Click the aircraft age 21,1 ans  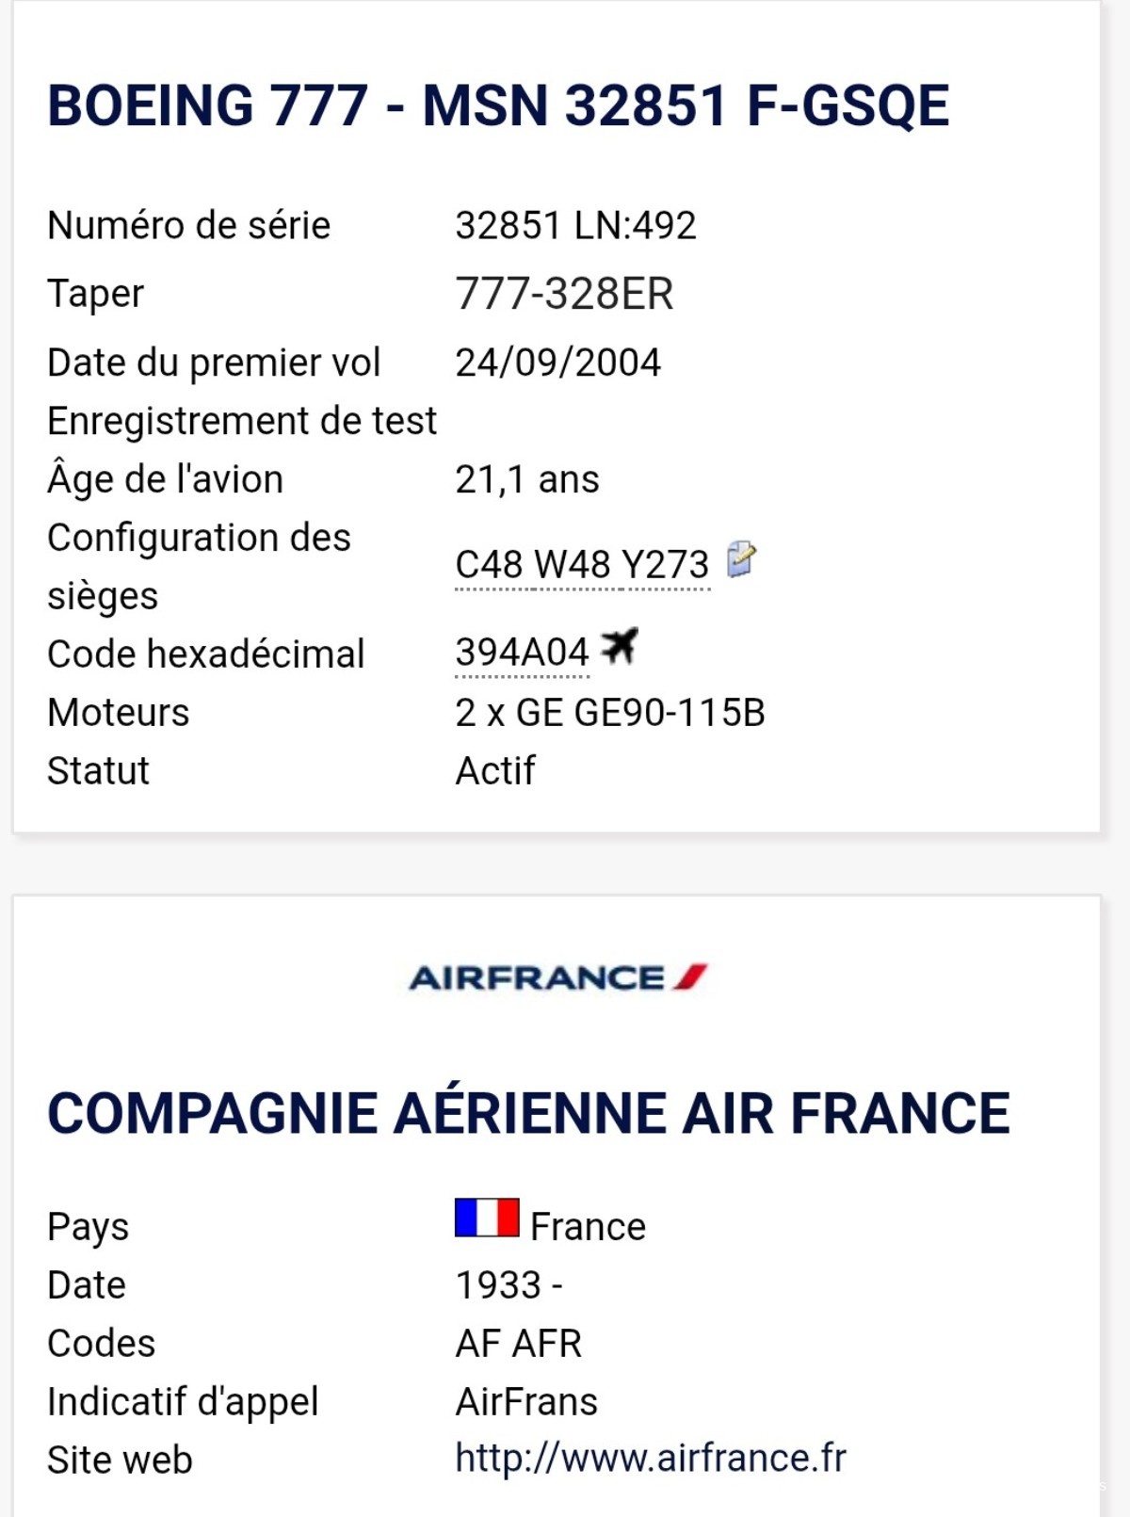526,479
